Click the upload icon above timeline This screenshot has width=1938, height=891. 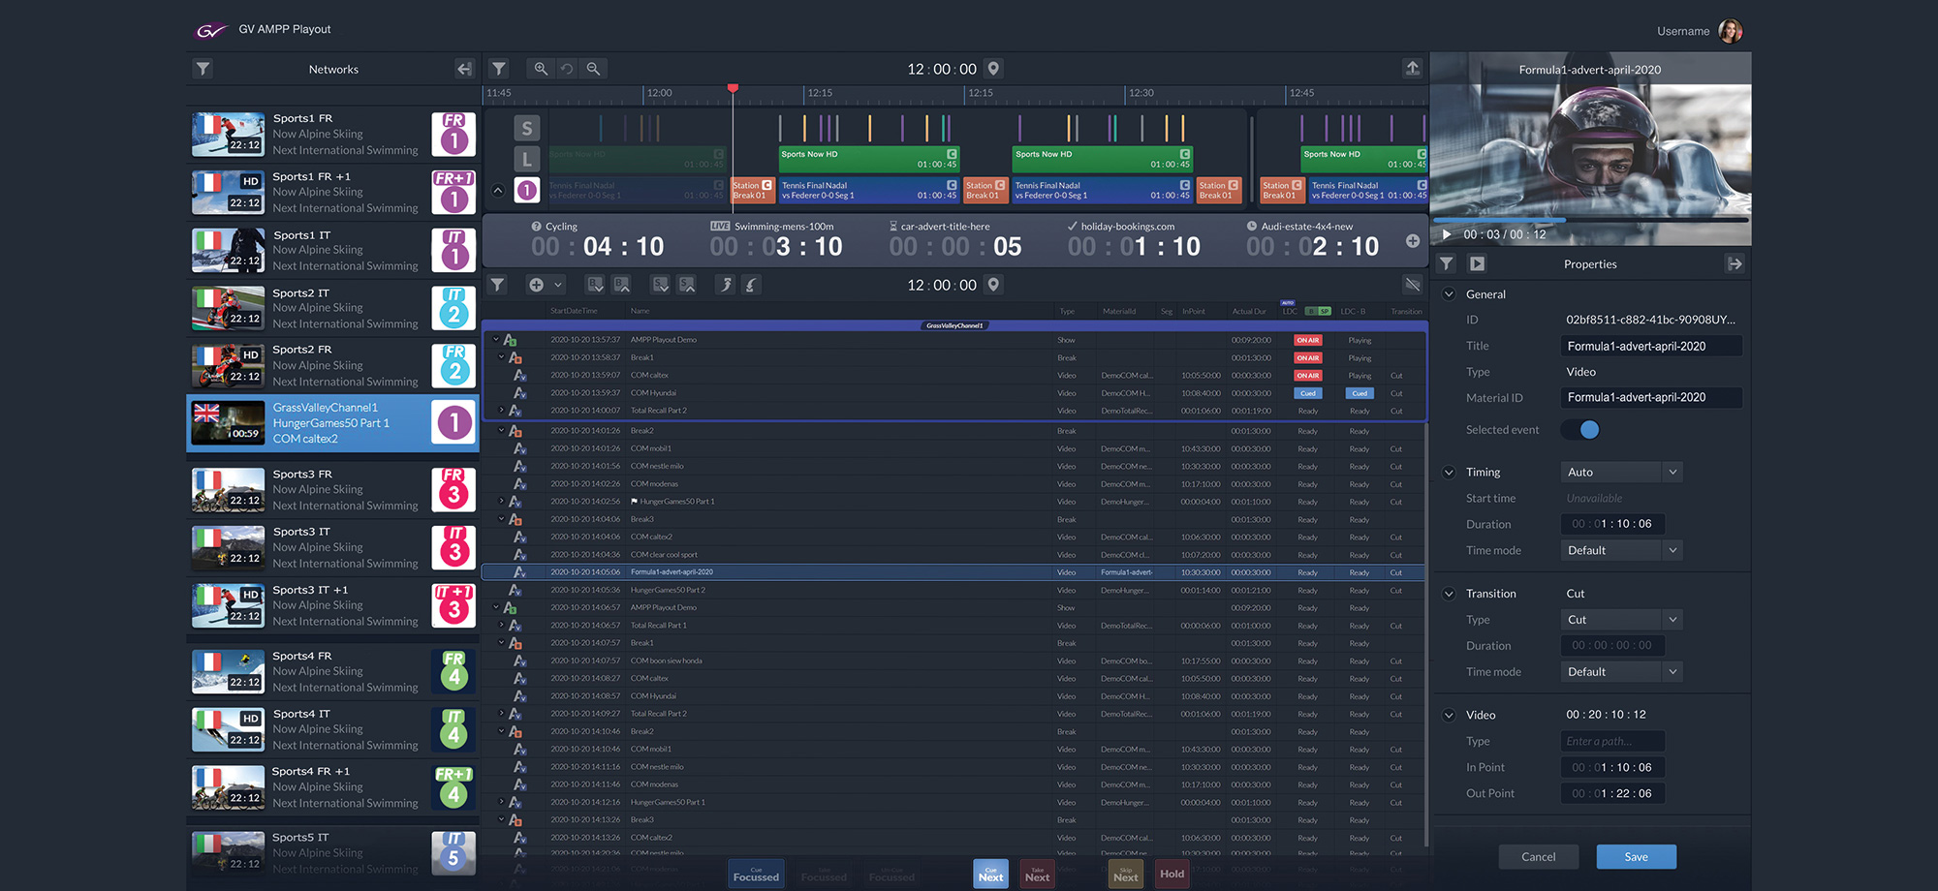pos(1412,68)
